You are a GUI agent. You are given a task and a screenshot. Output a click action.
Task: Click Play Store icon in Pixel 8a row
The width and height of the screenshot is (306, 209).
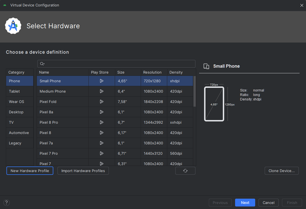(102, 112)
